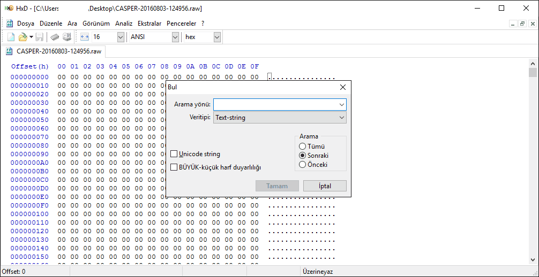Image resolution: width=539 pixels, height=277 pixels.
Task: Select the Tümü radio button
Action: 303,146
